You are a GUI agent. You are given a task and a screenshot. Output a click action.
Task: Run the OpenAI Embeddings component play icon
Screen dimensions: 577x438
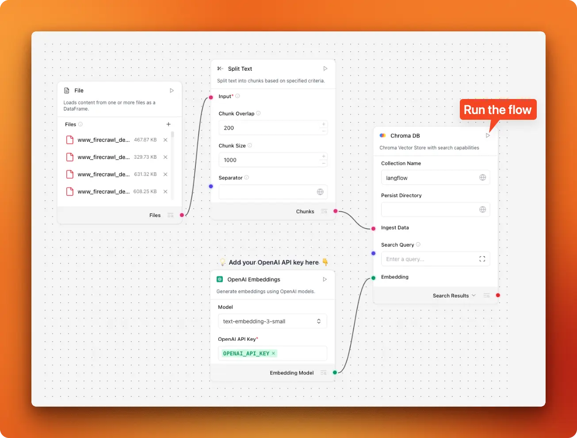pyautogui.click(x=325, y=279)
